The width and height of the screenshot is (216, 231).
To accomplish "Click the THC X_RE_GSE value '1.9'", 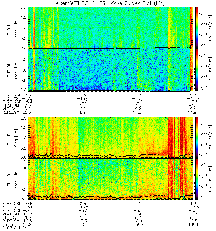I will pyautogui.click(x=193, y=204).
